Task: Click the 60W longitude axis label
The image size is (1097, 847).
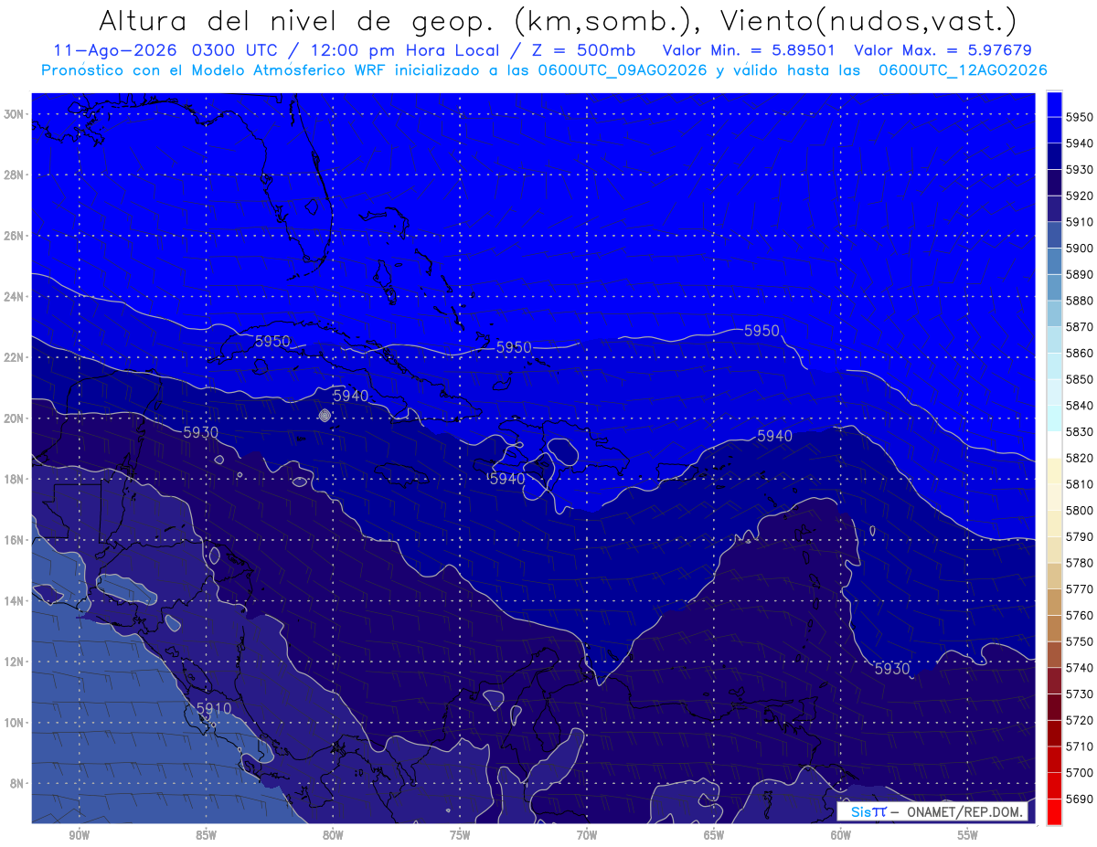Action: point(841,835)
